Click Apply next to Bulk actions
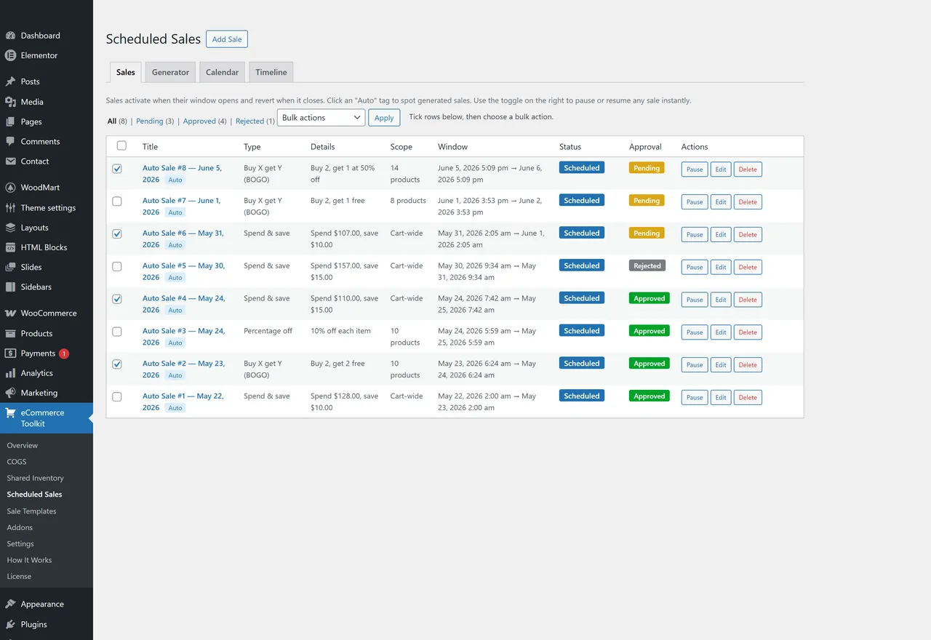 click(384, 118)
